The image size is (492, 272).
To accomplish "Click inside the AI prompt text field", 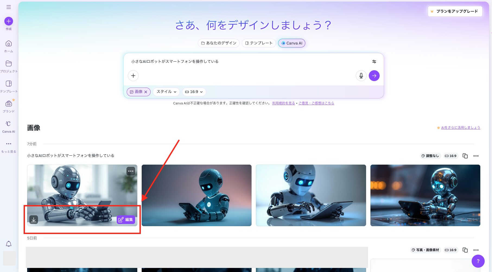I will (244, 61).
